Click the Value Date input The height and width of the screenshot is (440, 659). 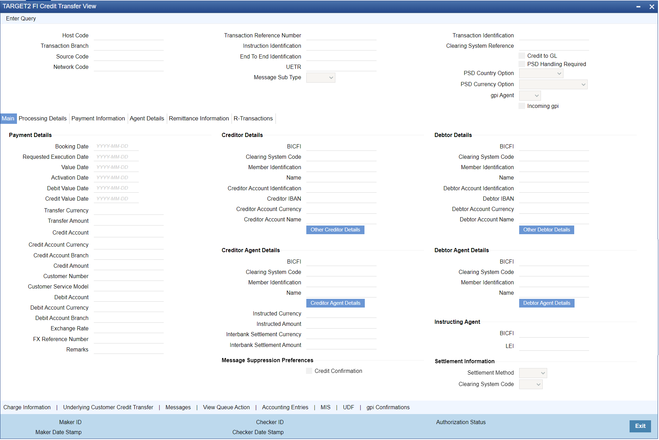[116, 167]
